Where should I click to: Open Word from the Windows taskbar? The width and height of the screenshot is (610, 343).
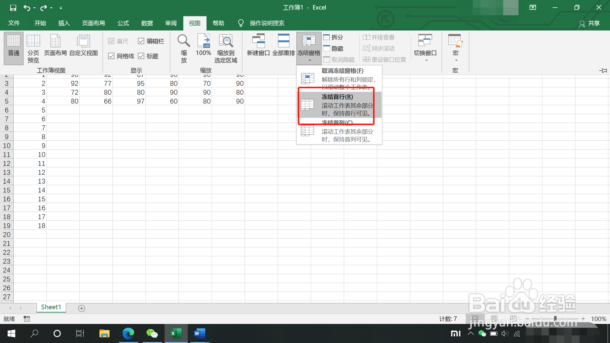(200, 333)
